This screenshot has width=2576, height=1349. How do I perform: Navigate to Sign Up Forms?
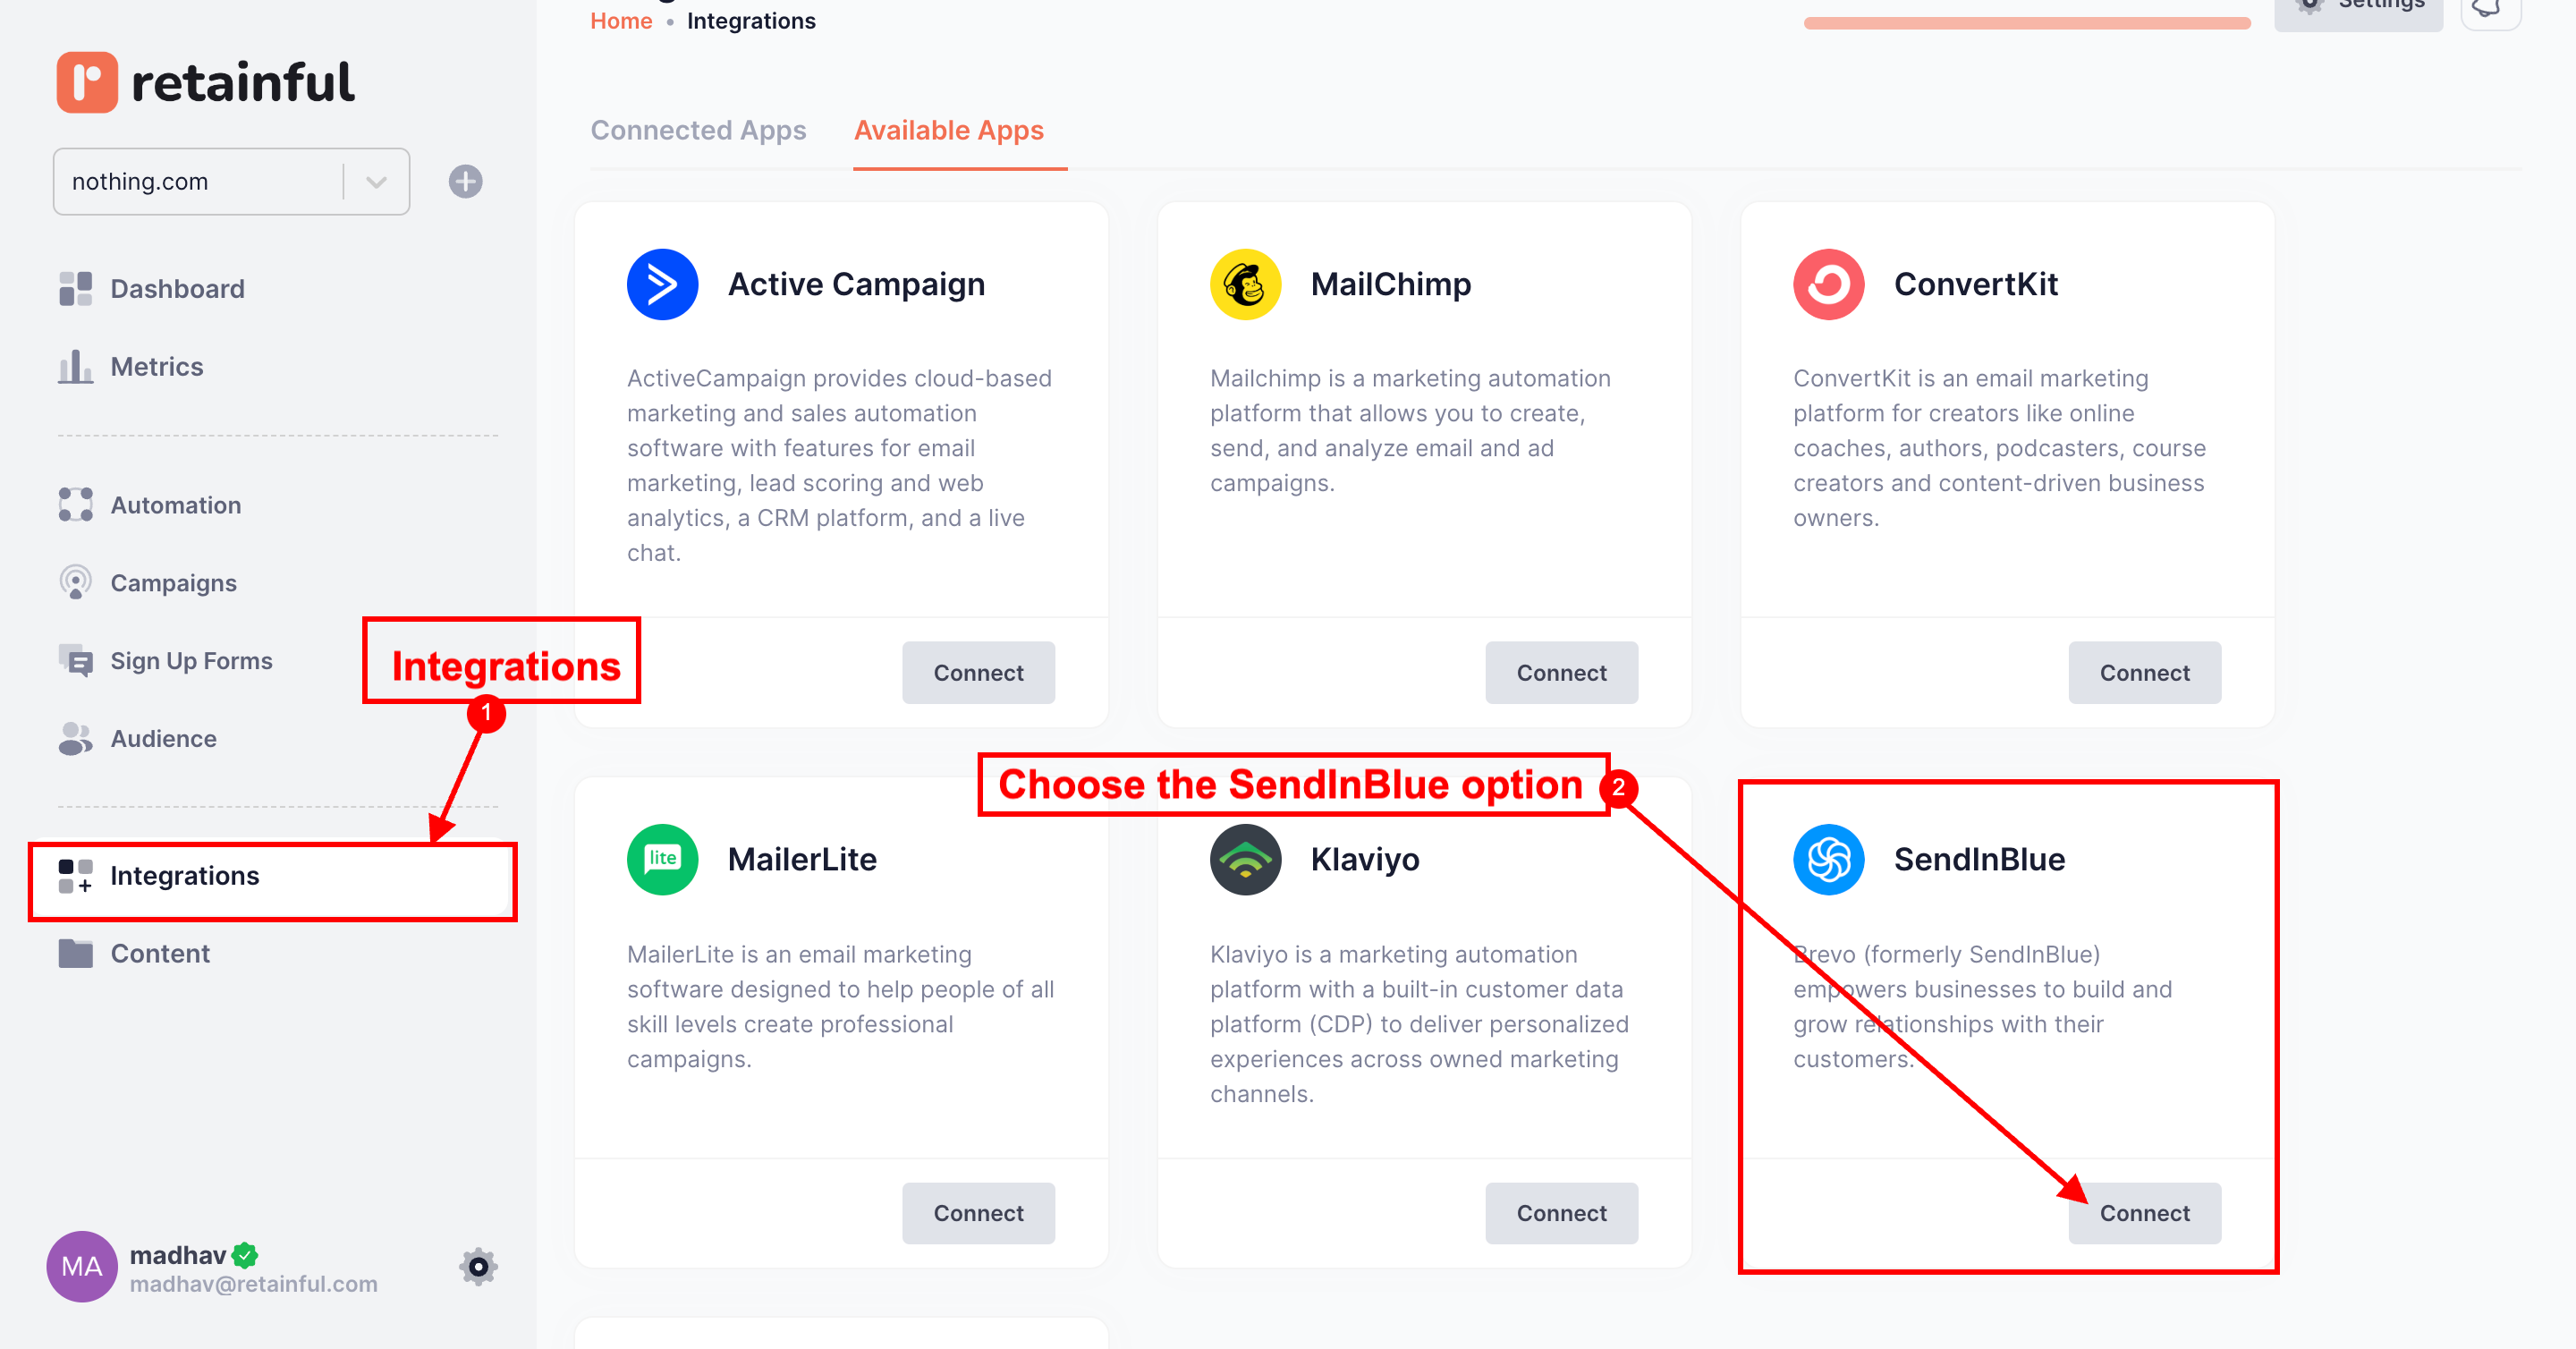click(191, 661)
